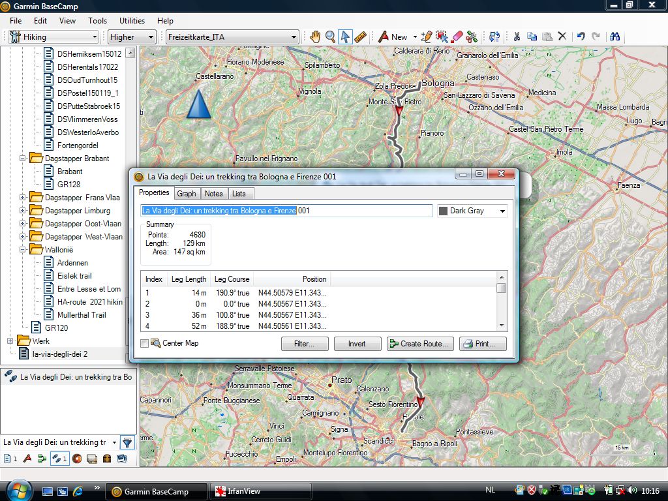Open the Hiking activity profile dropdown
The height and width of the screenshot is (501, 668).
[53, 37]
